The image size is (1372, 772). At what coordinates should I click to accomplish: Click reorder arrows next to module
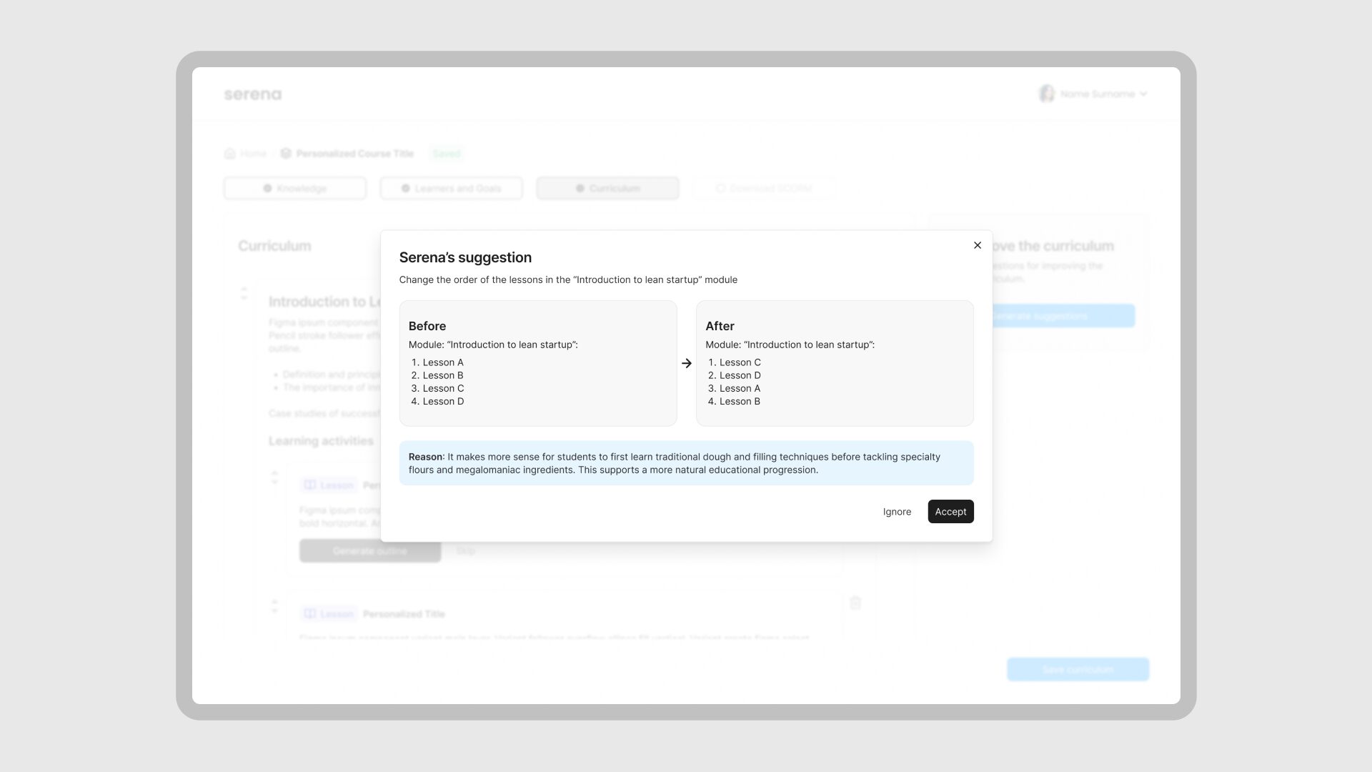coord(244,293)
